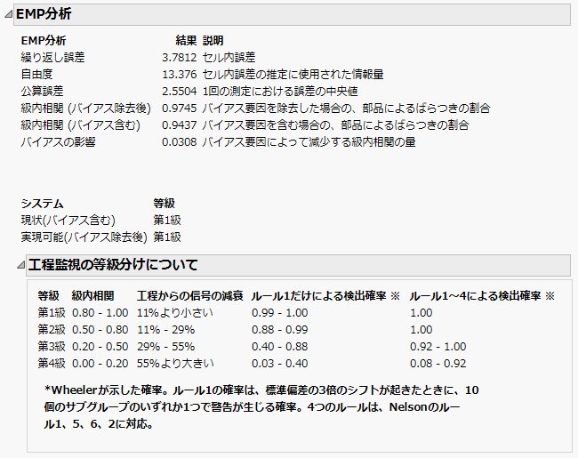Click the 第1級 grade for 実現可能(バイアス除去後)
The image size is (578, 458).
coord(167,237)
